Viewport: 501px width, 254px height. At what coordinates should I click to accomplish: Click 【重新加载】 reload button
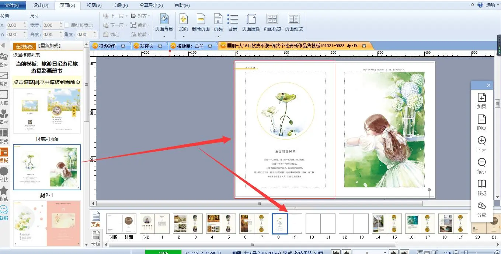point(49,46)
